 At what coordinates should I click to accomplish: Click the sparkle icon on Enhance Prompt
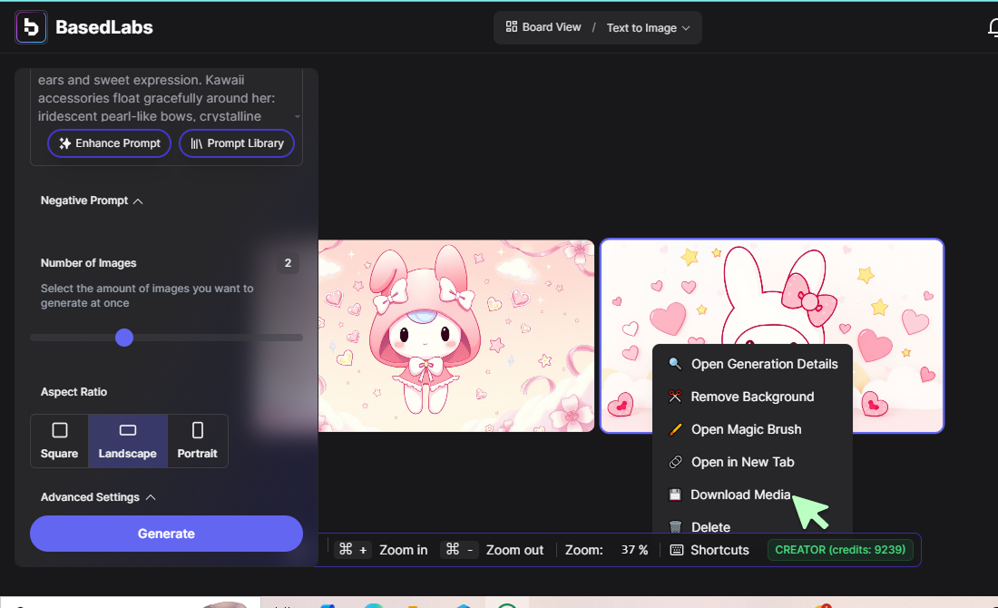(65, 143)
